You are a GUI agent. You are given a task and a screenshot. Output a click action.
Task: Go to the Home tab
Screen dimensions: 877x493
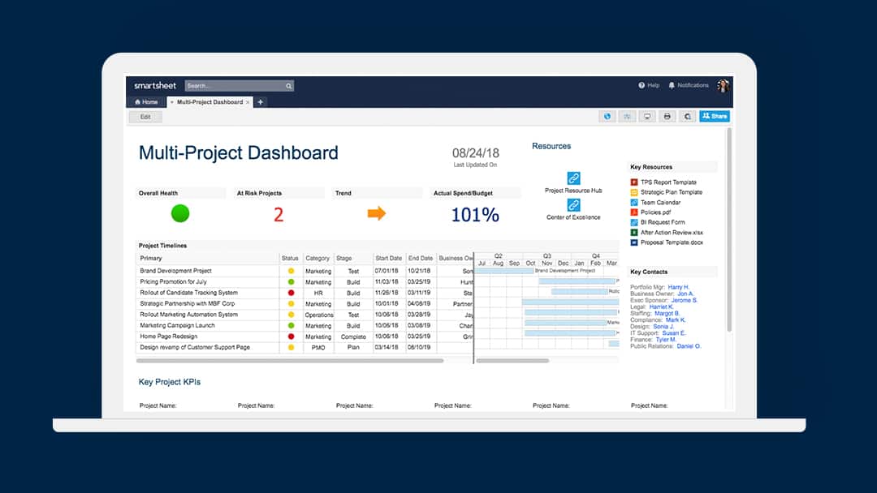point(146,102)
